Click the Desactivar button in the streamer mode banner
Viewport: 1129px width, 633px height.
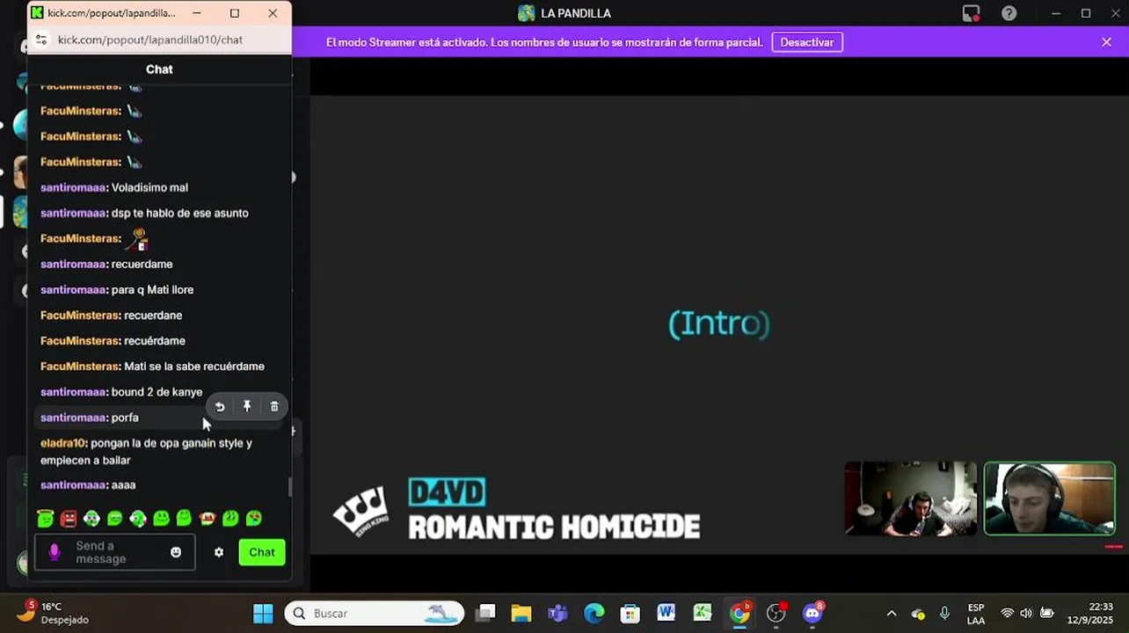pos(806,42)
